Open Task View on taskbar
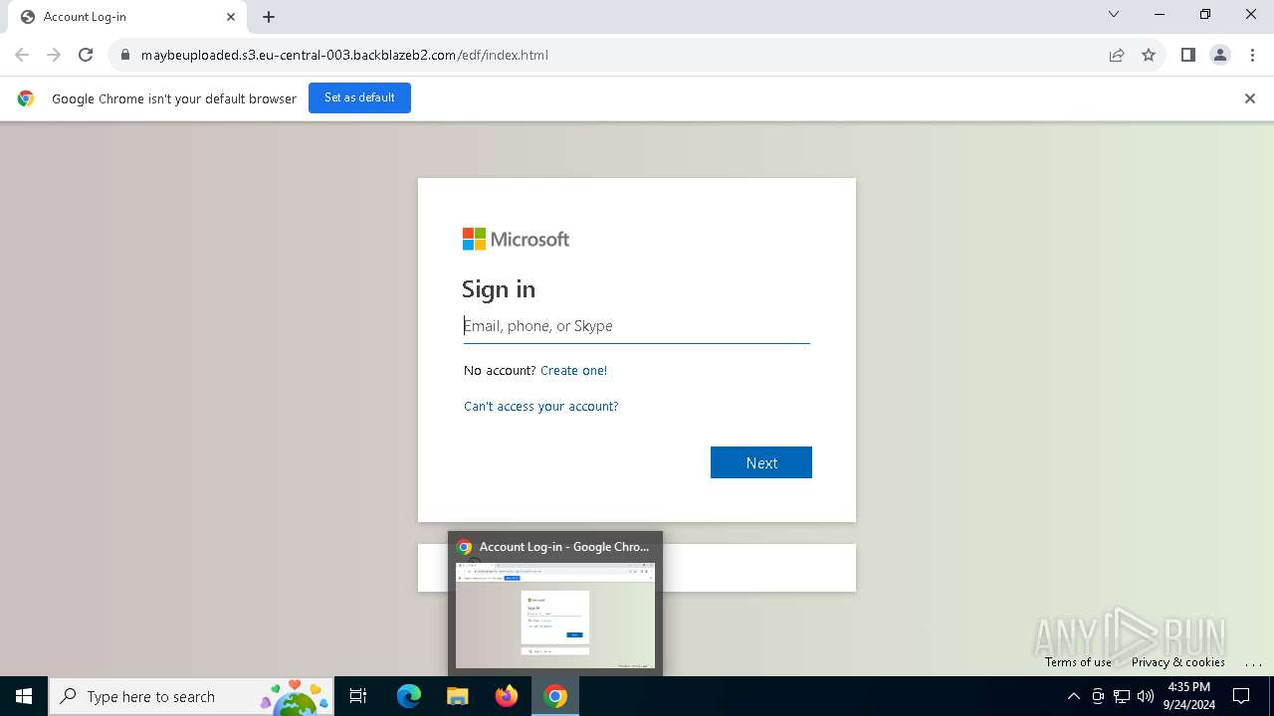1274x716 pixels. [358, 696]
